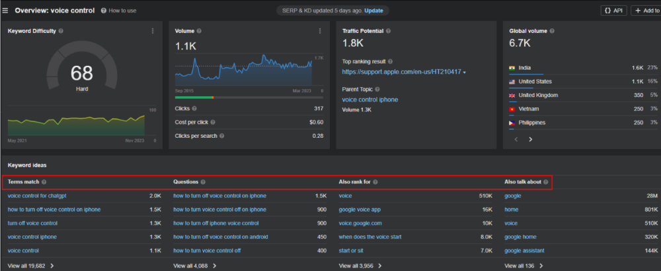Open the Volume card three-dot menu
The height and width of the screenshot is (271, 661).
click(320, 31)
